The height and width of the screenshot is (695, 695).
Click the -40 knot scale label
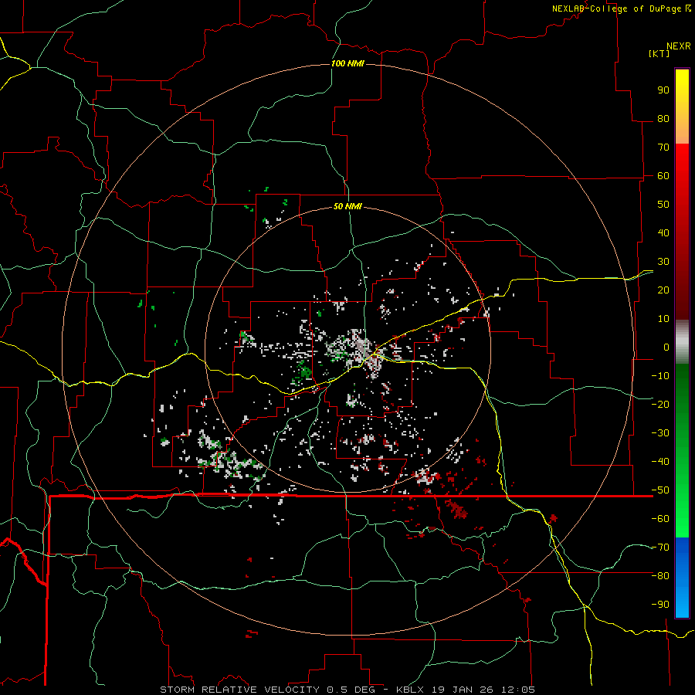(x=660, y=462)
